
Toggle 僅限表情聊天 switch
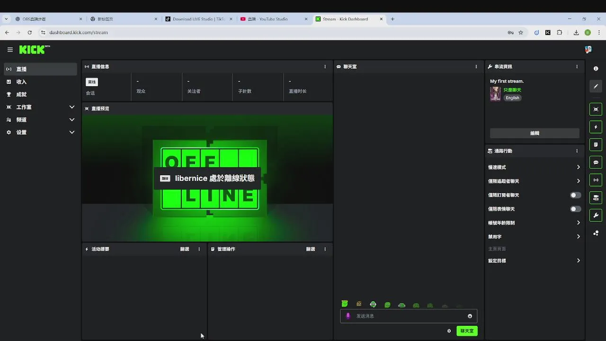[x=575, y=209]
